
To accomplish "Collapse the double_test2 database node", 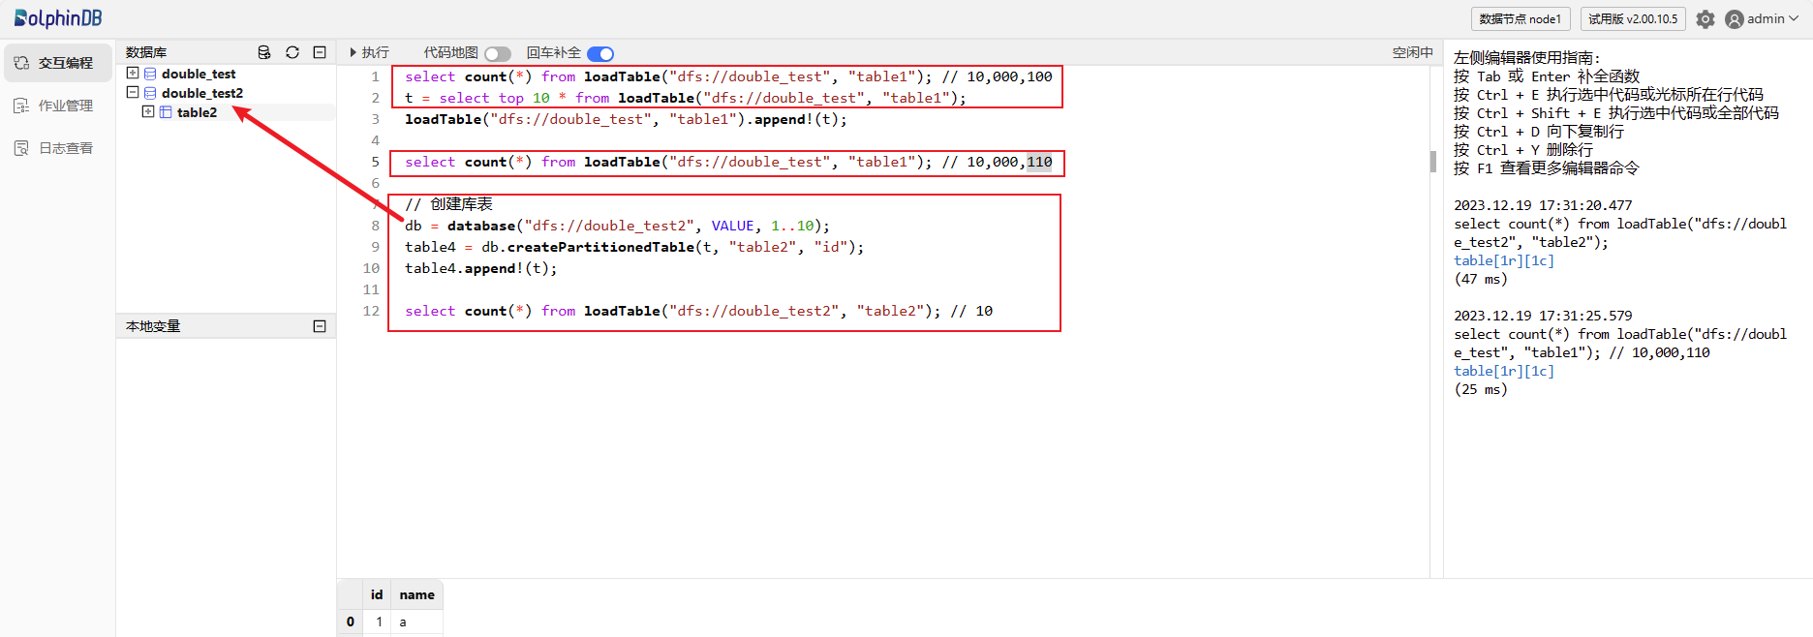I will point(133,93).
